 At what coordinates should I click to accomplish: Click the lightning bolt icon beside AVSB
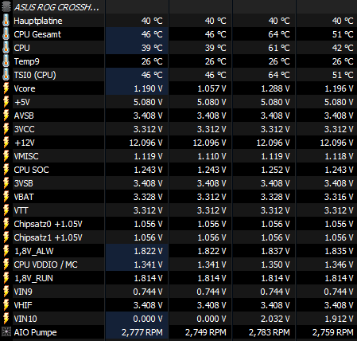(6, 116)
